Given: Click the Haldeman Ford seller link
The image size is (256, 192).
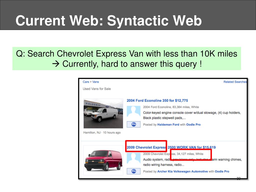Looking at the screenshot, I should [x=168, y=124].
